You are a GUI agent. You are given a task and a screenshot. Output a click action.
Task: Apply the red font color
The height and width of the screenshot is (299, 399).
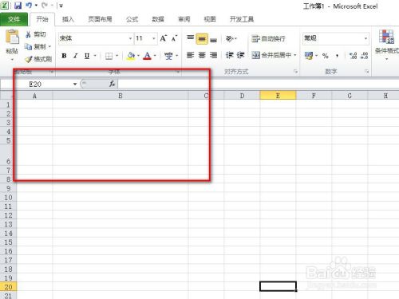point(148,56)
